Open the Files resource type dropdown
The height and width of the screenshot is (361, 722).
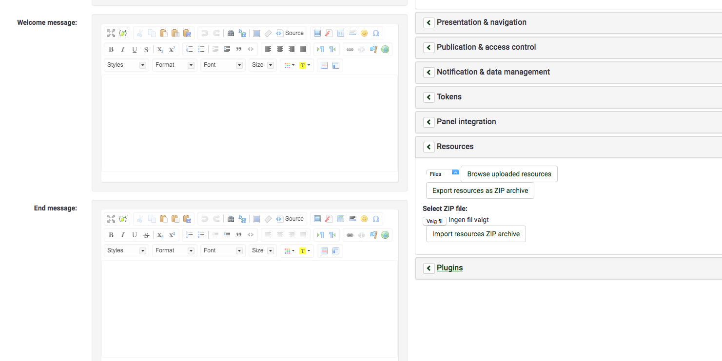[x=443, y=174]
